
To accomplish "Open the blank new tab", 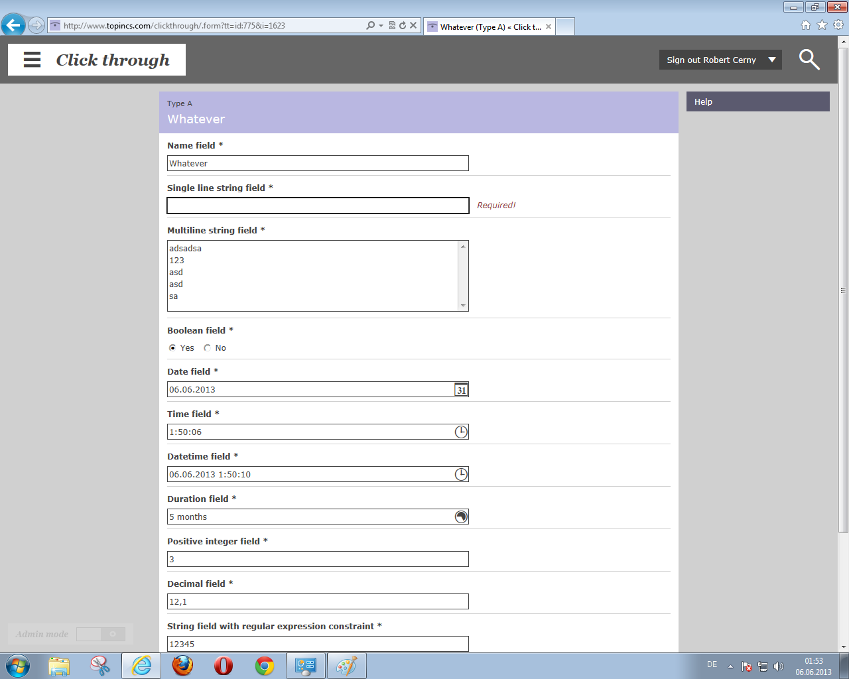I will (564, 27).
